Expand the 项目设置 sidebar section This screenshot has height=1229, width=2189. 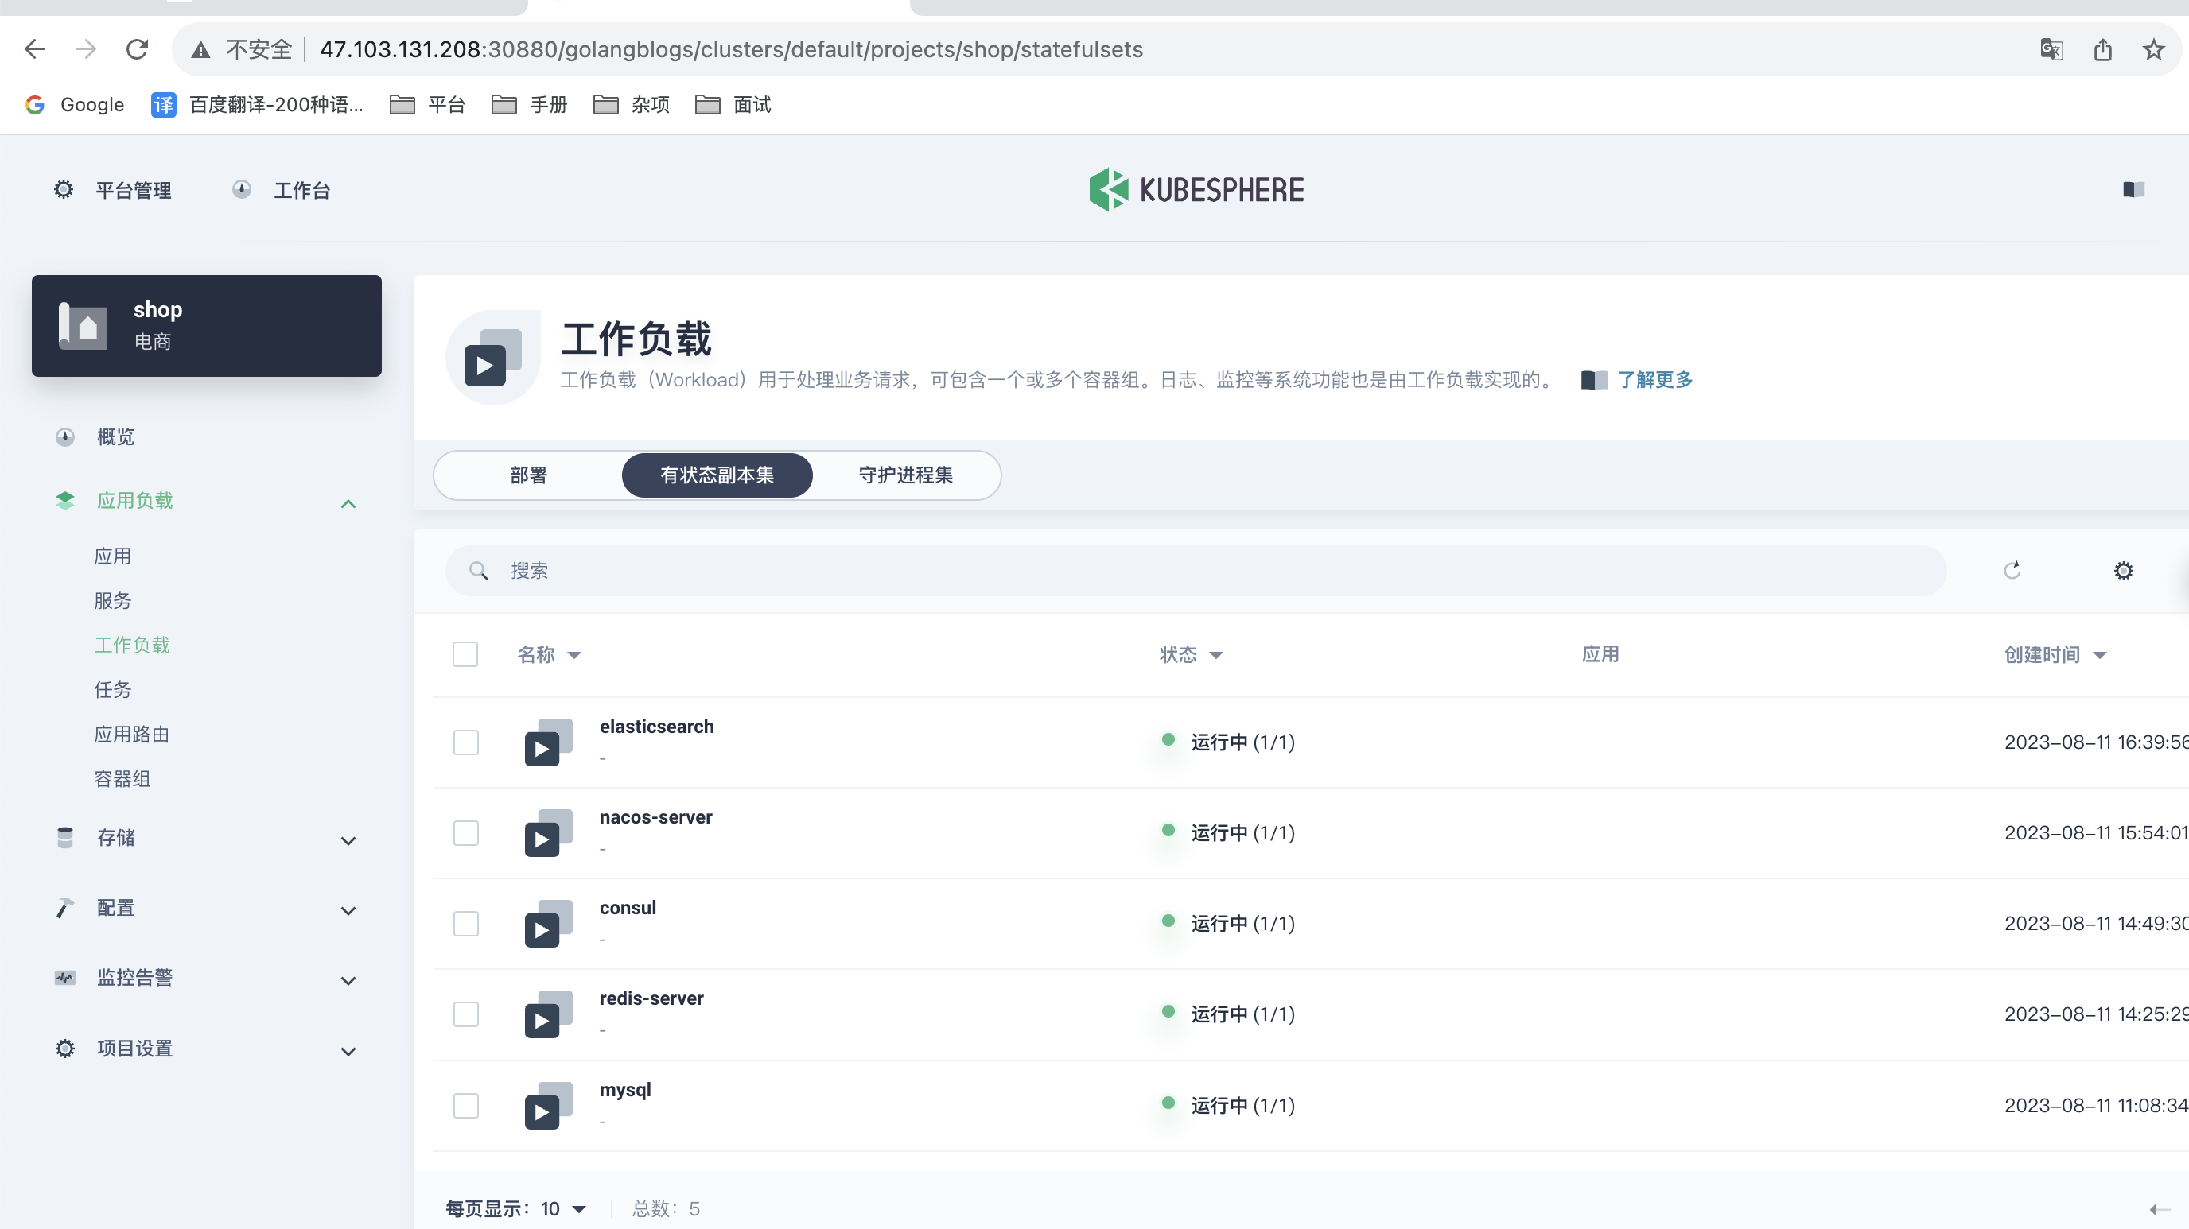point(206,1048)
